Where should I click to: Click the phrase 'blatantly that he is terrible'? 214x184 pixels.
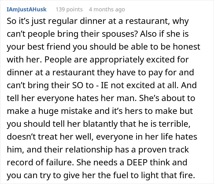(x=137, y=124)
